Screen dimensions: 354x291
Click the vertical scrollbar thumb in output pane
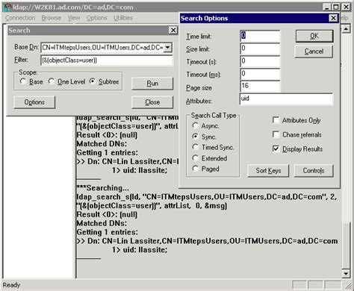(346, 246)
